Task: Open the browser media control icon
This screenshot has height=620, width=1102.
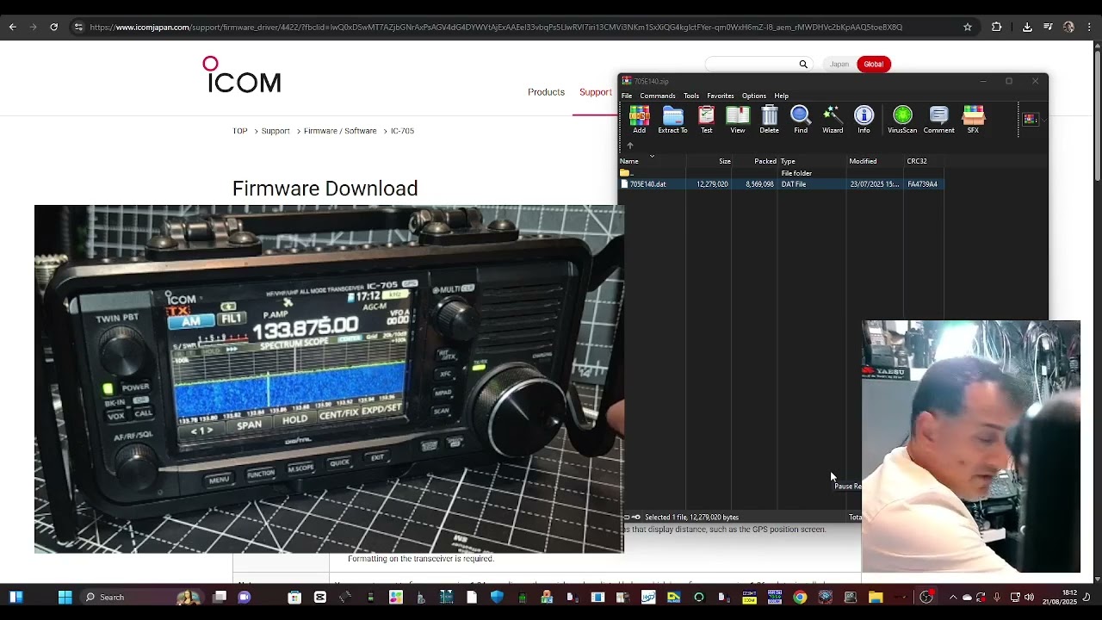Action: coord(1048,28)
